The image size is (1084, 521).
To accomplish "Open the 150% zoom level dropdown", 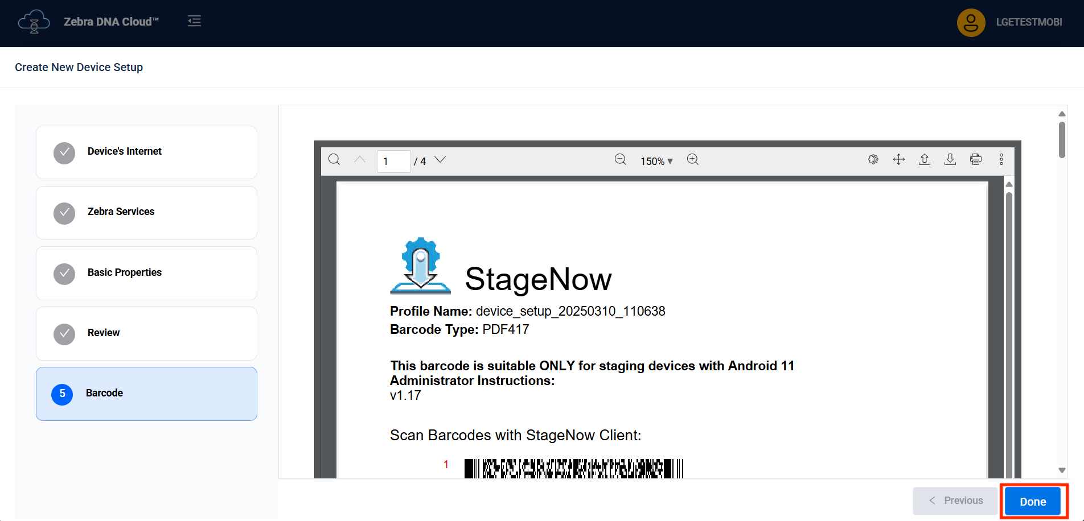I will pos(656,162).
